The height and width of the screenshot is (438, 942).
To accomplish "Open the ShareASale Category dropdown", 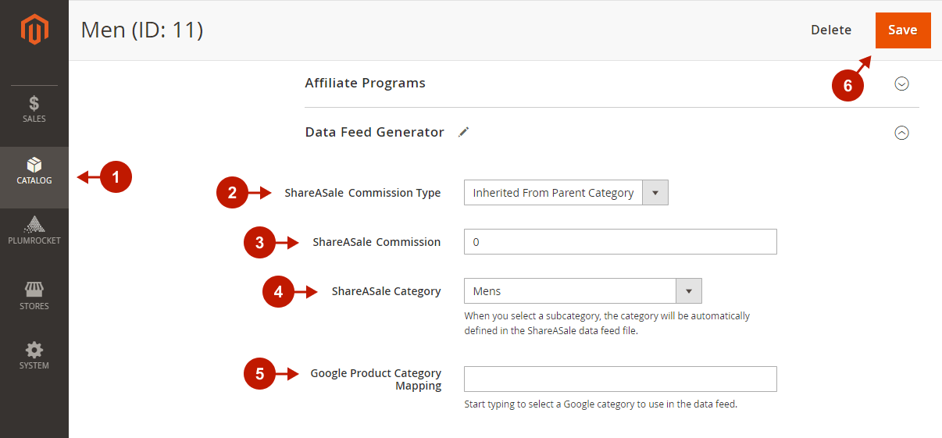I will [583, 291].
